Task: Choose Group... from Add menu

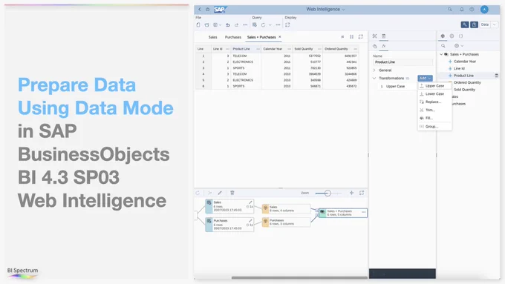Action: tap(434, 126)
